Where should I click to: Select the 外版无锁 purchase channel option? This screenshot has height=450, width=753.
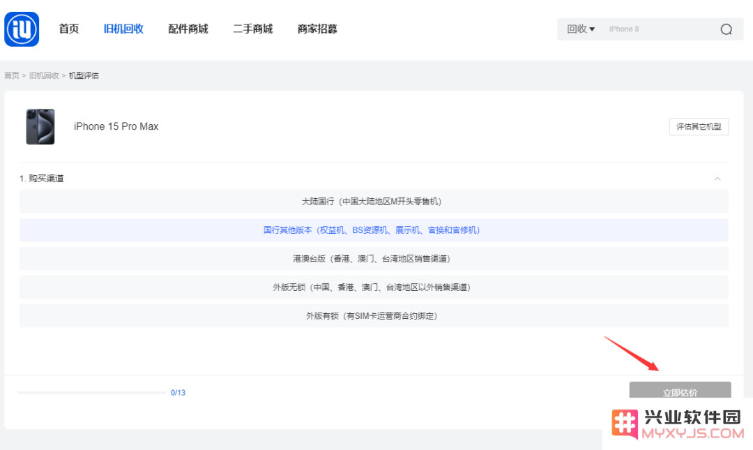coord(374,287)
